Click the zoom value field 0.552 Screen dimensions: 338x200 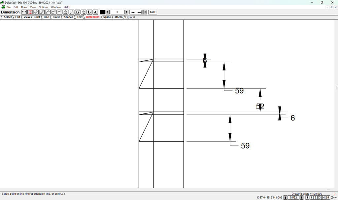pos(293,198)
